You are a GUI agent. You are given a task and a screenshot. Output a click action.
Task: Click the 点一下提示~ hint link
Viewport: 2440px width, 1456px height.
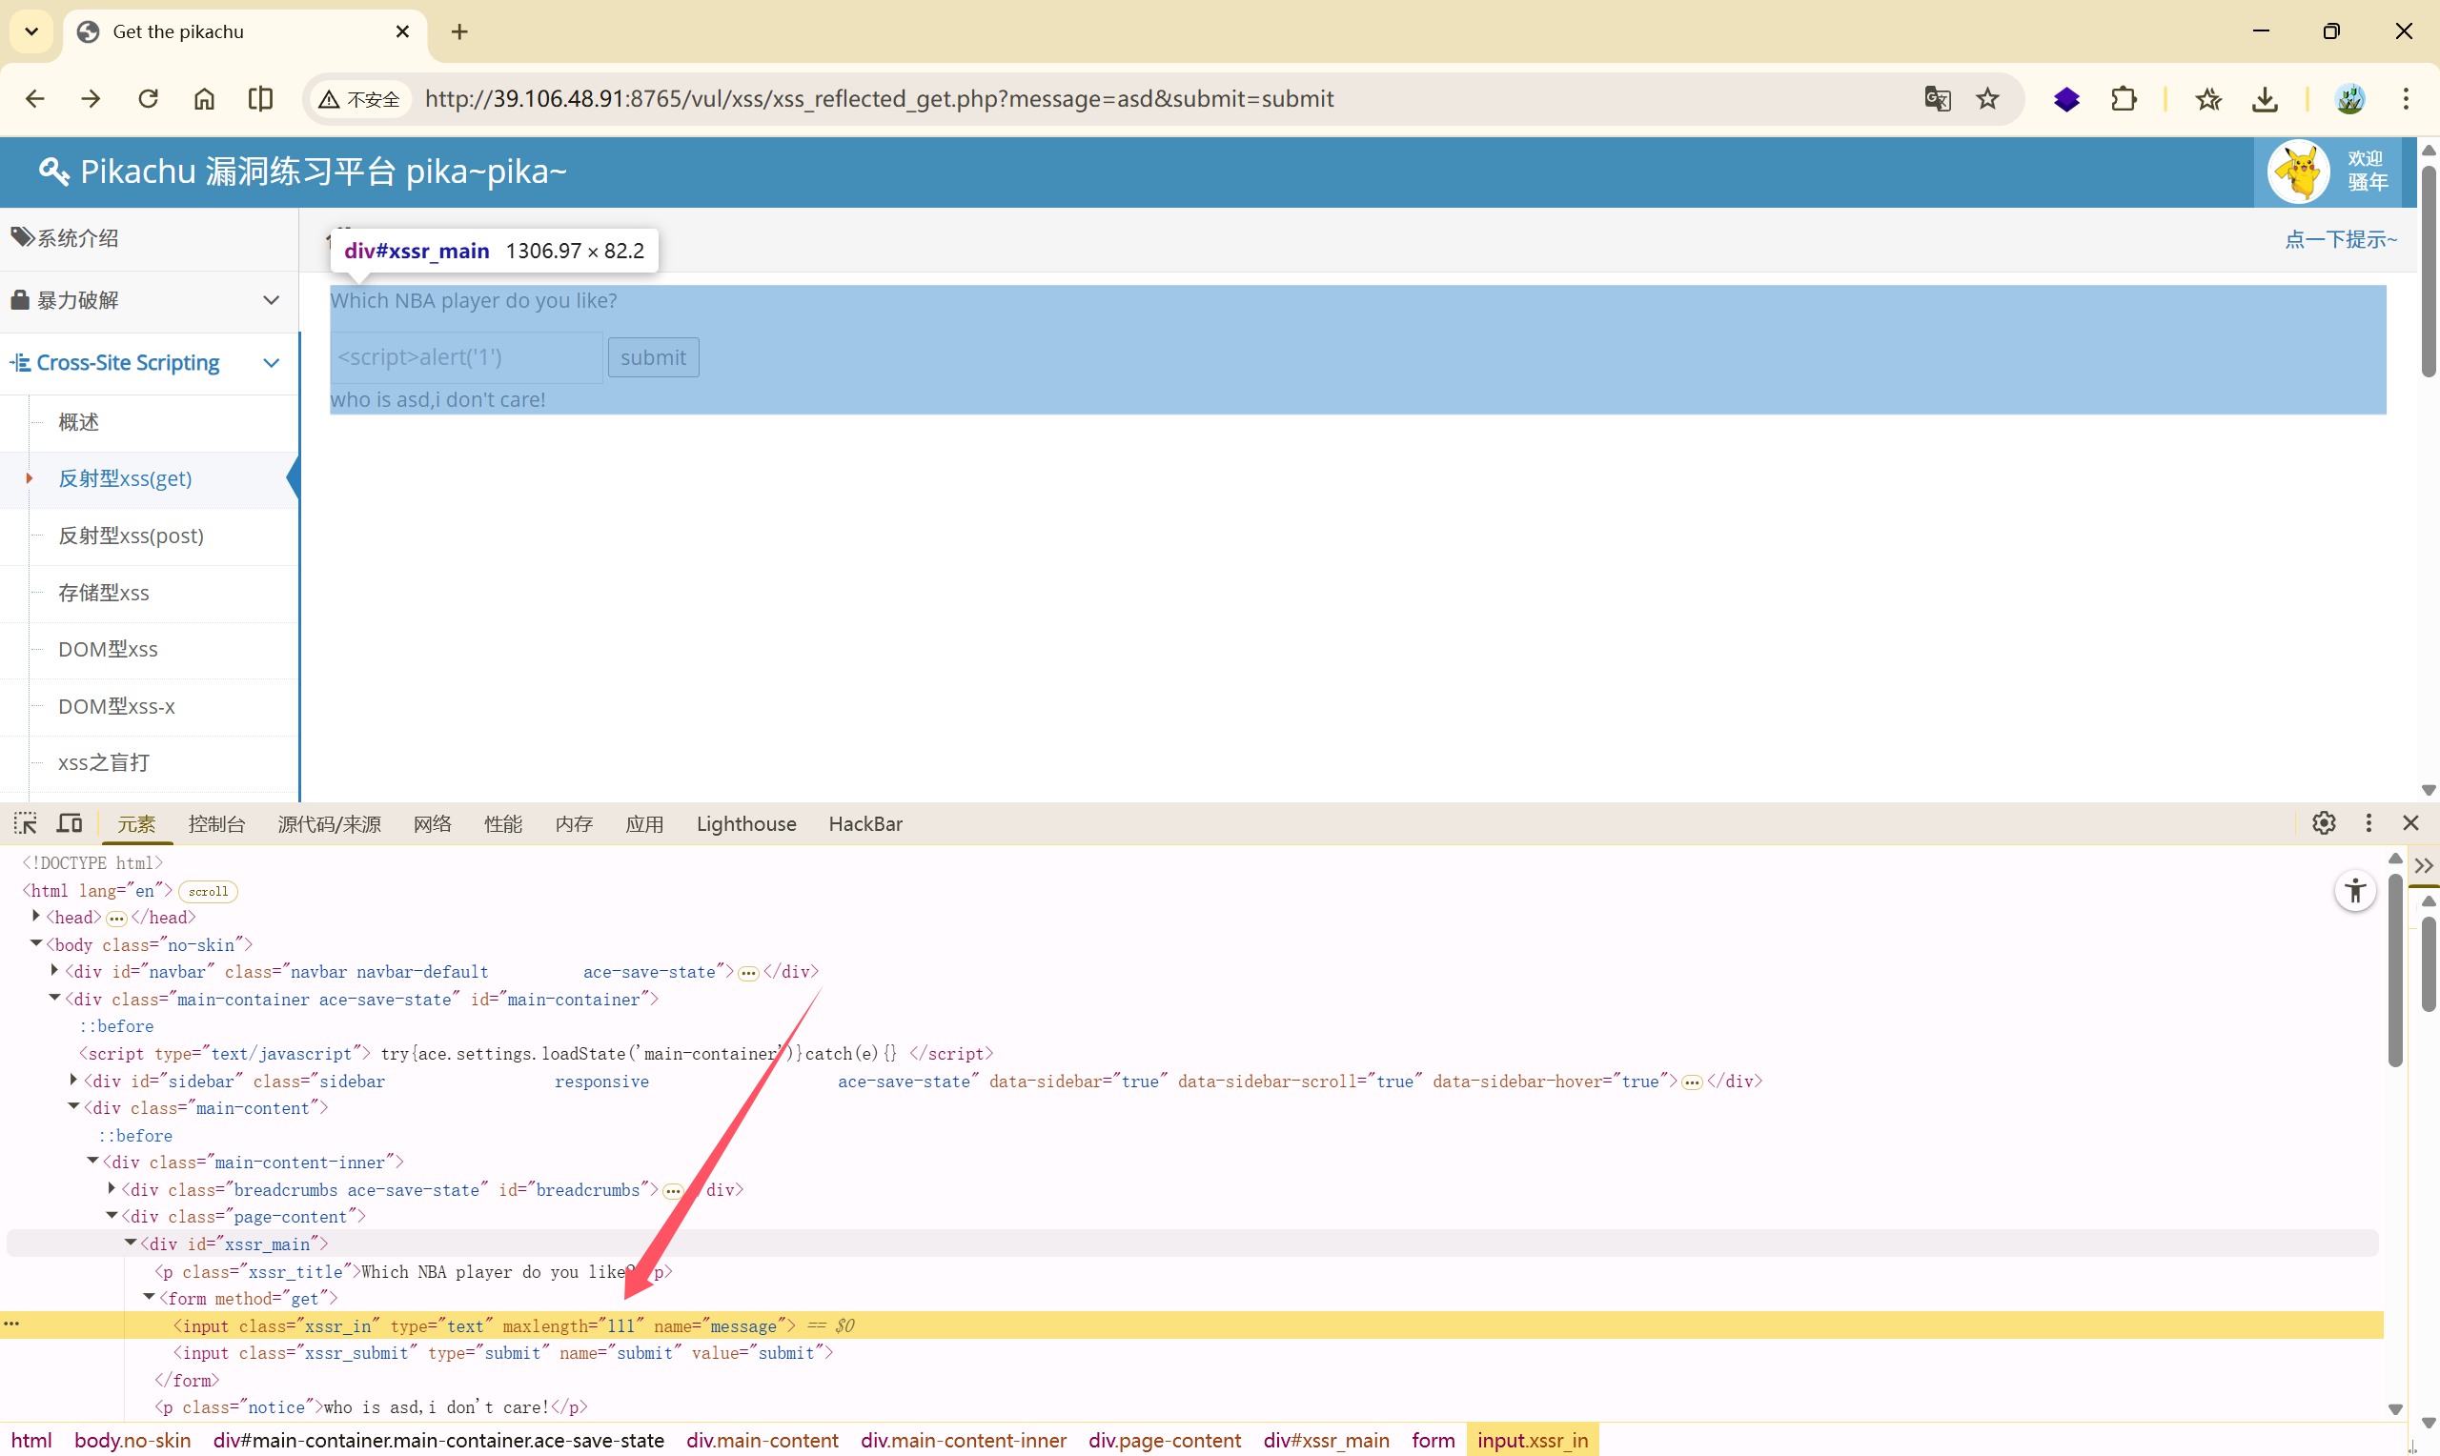coord(2339,239)
